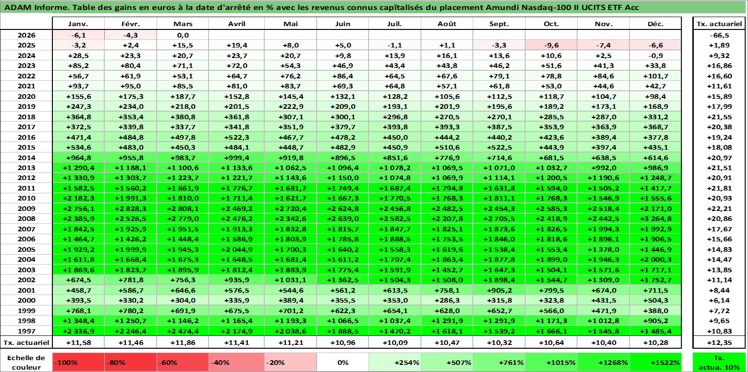Click the 2014 Avril cell showing +999,4
This screenshot has height=372, width=748.
[x=237, y=158]
